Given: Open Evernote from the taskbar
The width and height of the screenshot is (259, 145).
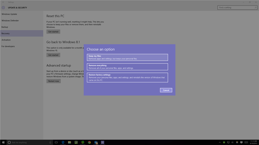Looking at the screenshot, I should [x=76, y=142].
